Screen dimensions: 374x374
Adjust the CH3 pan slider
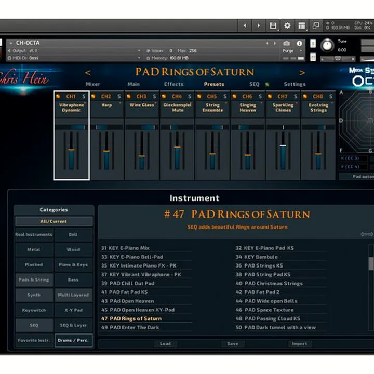click(x=142, y=127)
